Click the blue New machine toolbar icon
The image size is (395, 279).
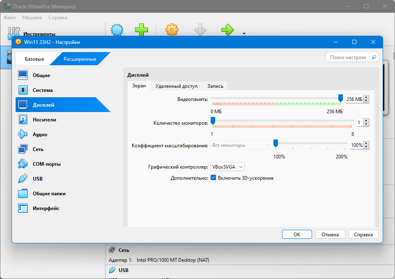click(x=117, y=30)
